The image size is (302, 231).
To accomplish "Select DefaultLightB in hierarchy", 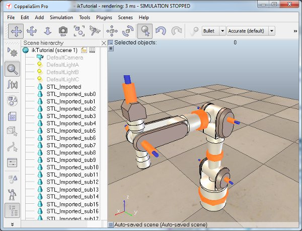I will tap(62, 72).
